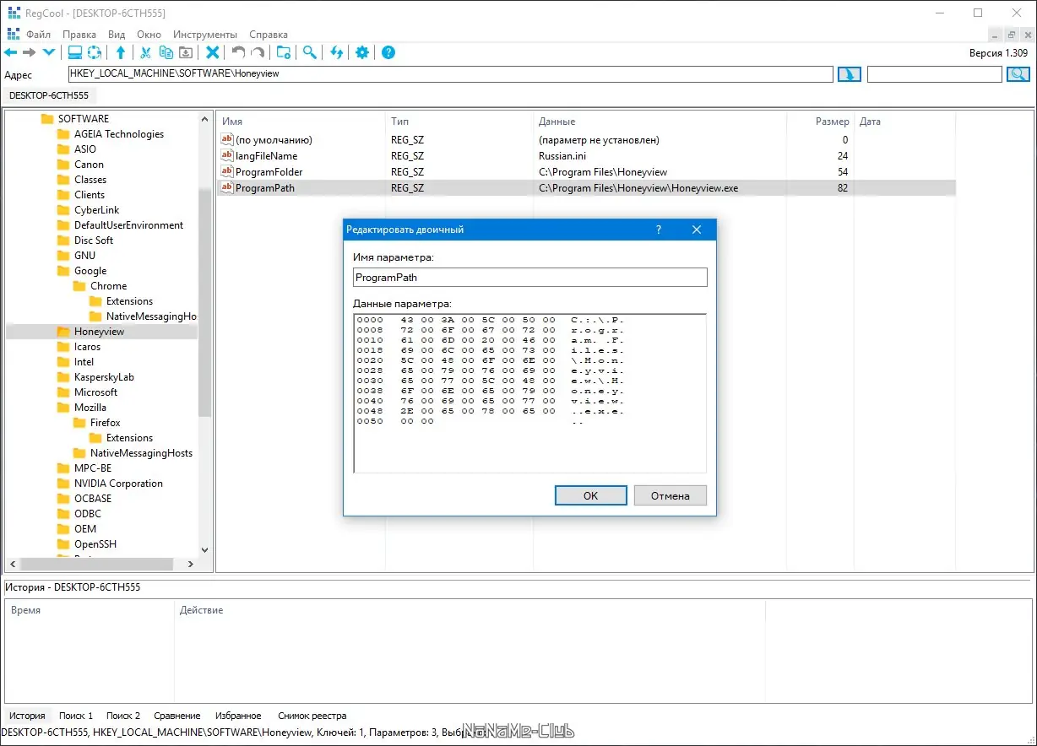Select the Canon key in tree
The image size is (1037, 746).
[89, 165]
